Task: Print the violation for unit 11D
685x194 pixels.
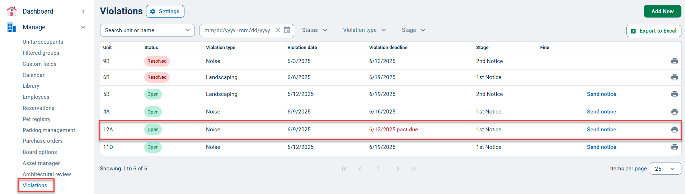Action: (x=674, y=147)
